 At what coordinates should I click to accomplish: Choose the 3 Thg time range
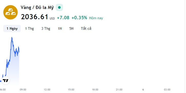coord(46,28)
